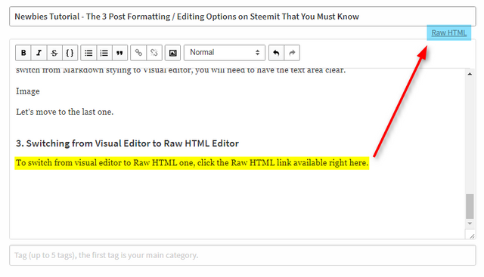This screenshot has height=277, width=484.
Task: Create a numbered list
Action: (x=104, y=53)
